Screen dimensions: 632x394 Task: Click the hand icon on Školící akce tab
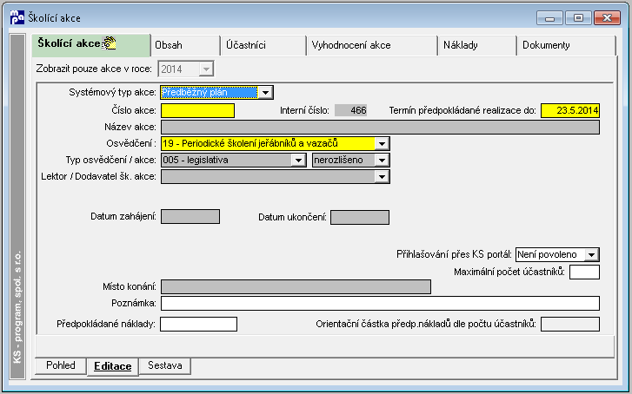109,43
